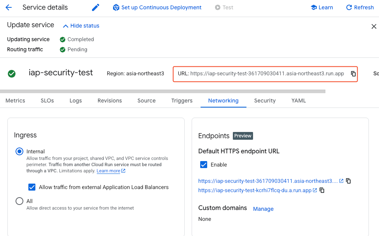Click the Service details page title
Image resolution: width=379 pixels, height=236 pixels.
pos(45,7)
